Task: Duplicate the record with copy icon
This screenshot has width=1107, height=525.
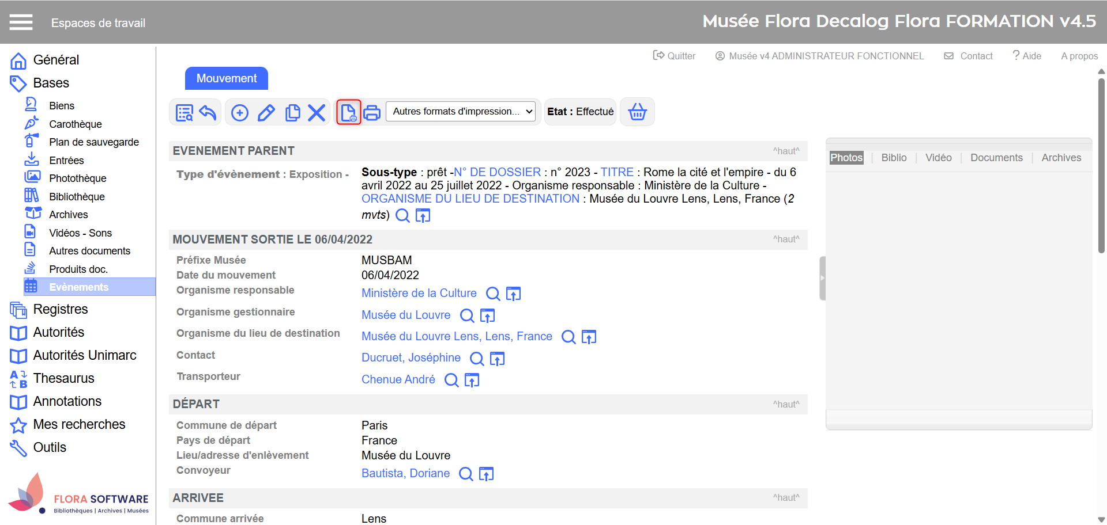Action: click(x=292, y=112)
